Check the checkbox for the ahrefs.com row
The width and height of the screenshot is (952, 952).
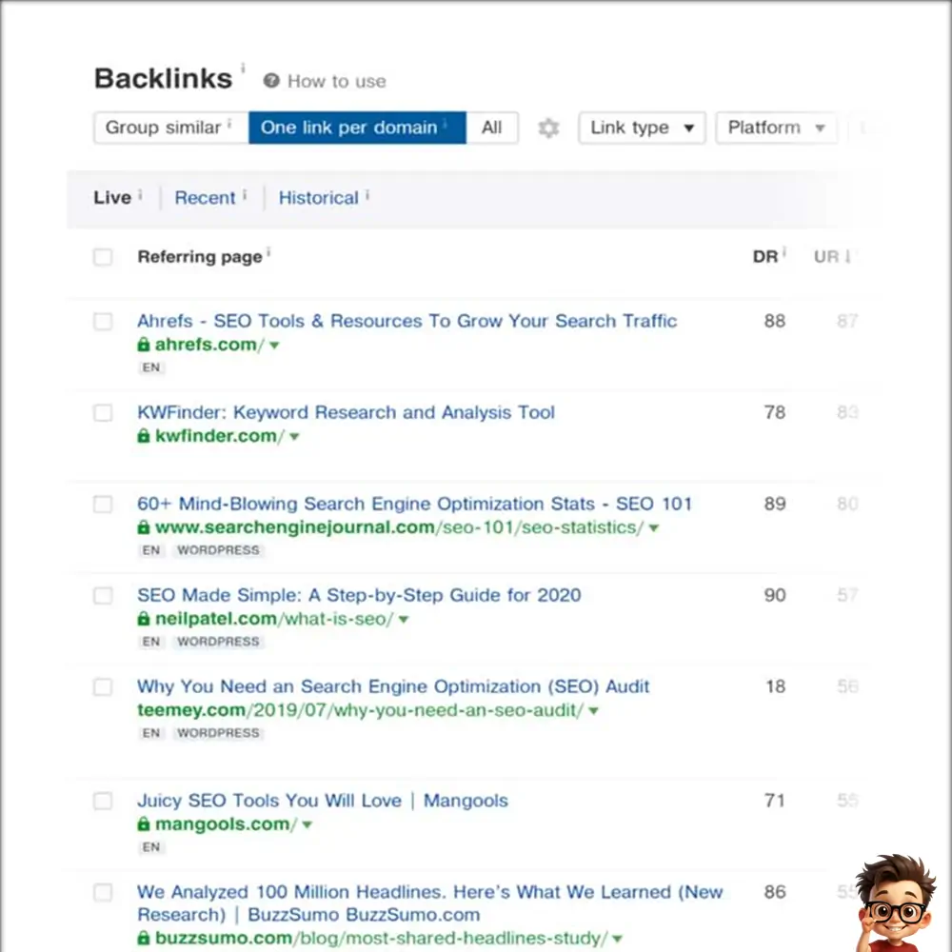[103, 322]
